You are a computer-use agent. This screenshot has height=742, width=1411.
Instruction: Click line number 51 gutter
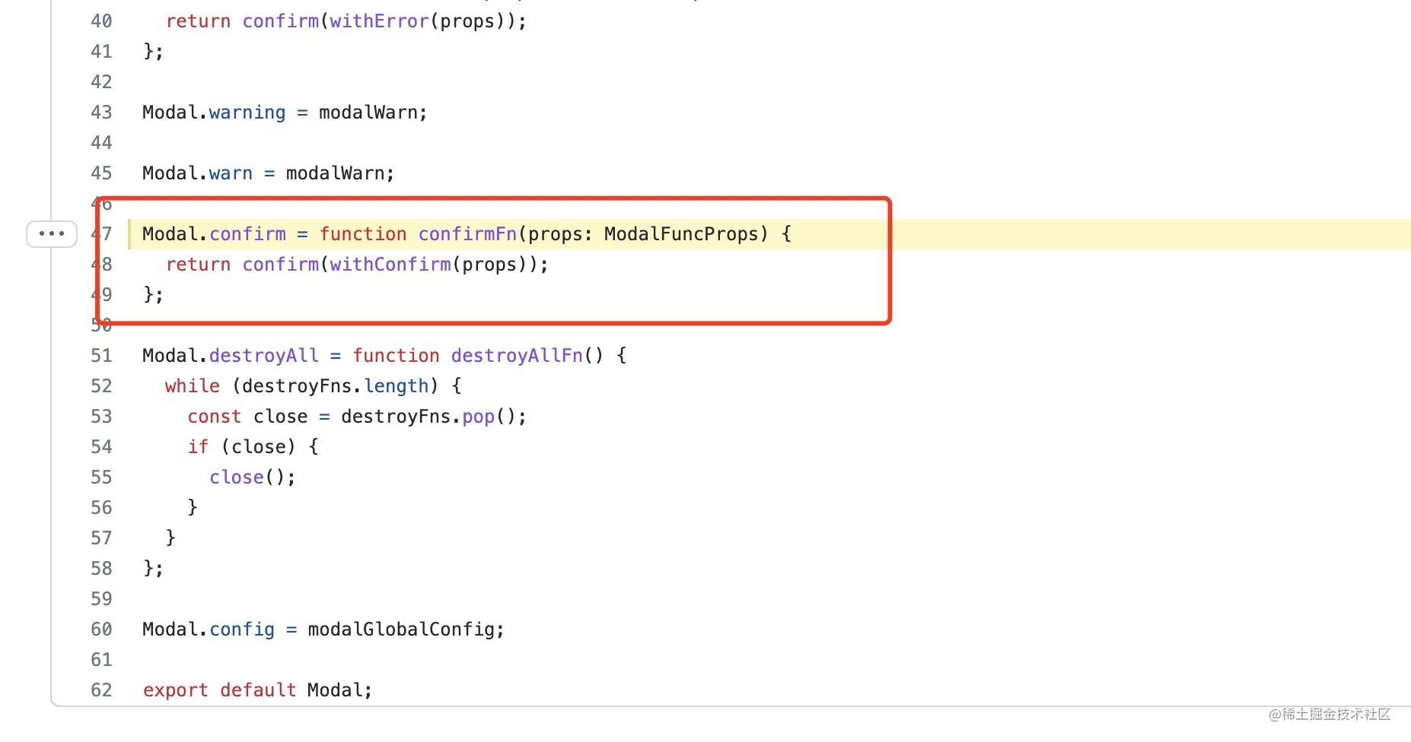coord(101,355)
